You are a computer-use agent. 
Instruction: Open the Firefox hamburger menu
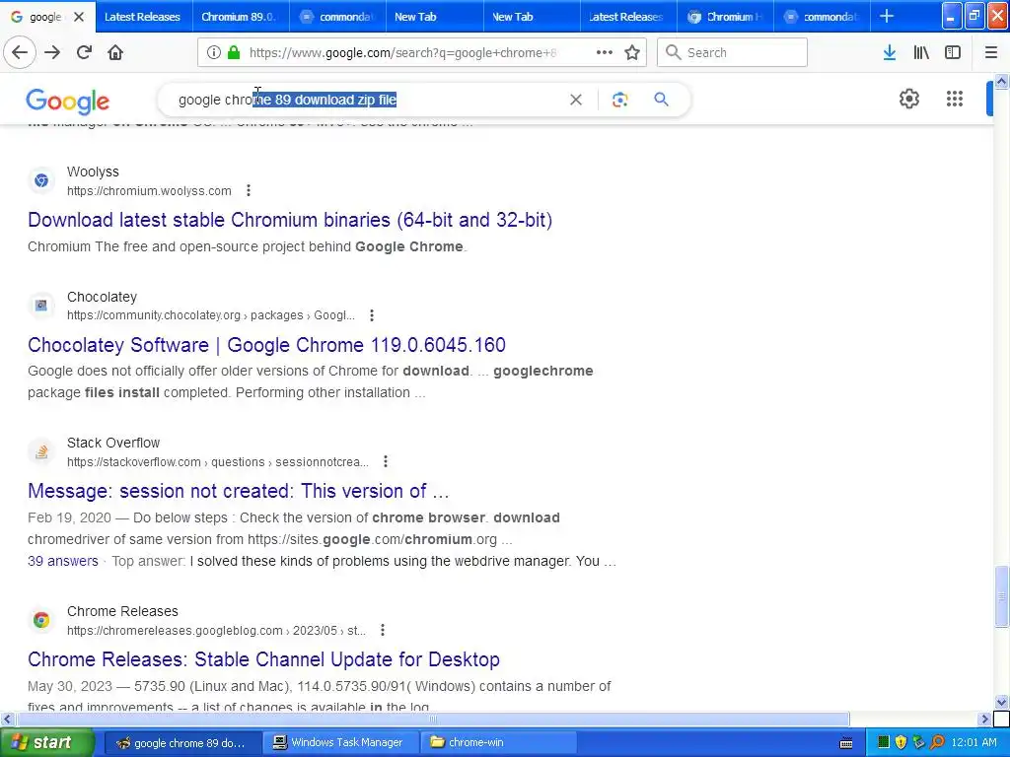point(990,52)
